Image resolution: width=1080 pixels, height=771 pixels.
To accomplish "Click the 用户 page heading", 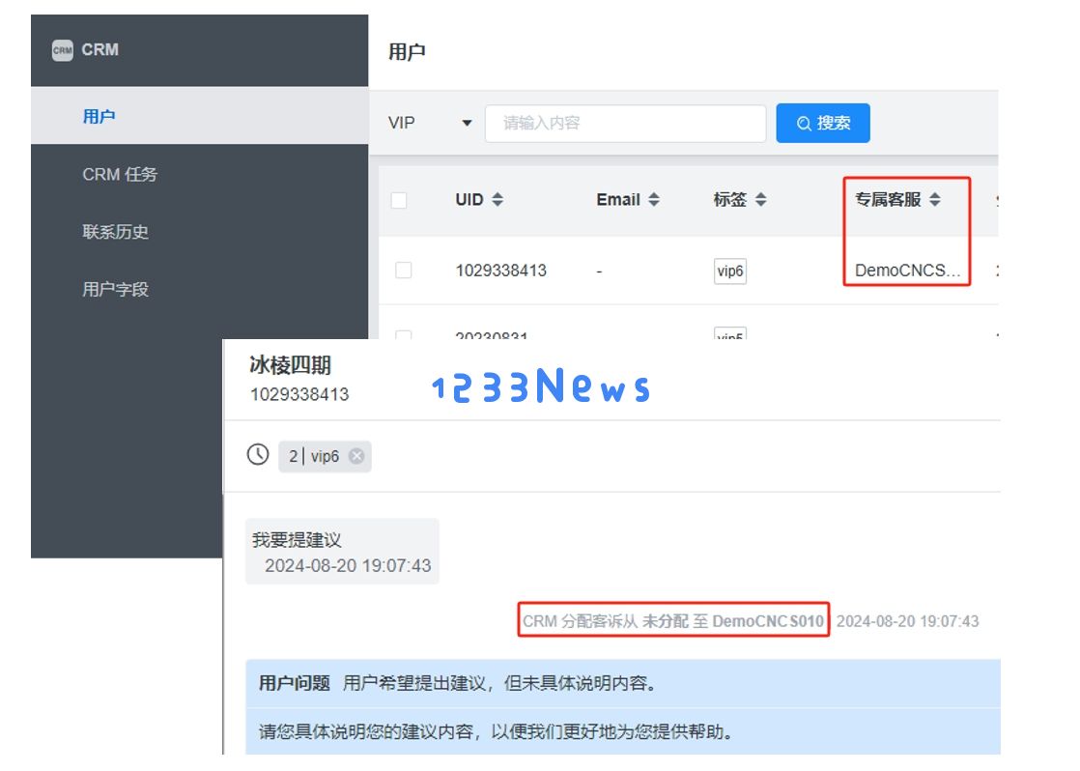I will (x=407, y=51).
